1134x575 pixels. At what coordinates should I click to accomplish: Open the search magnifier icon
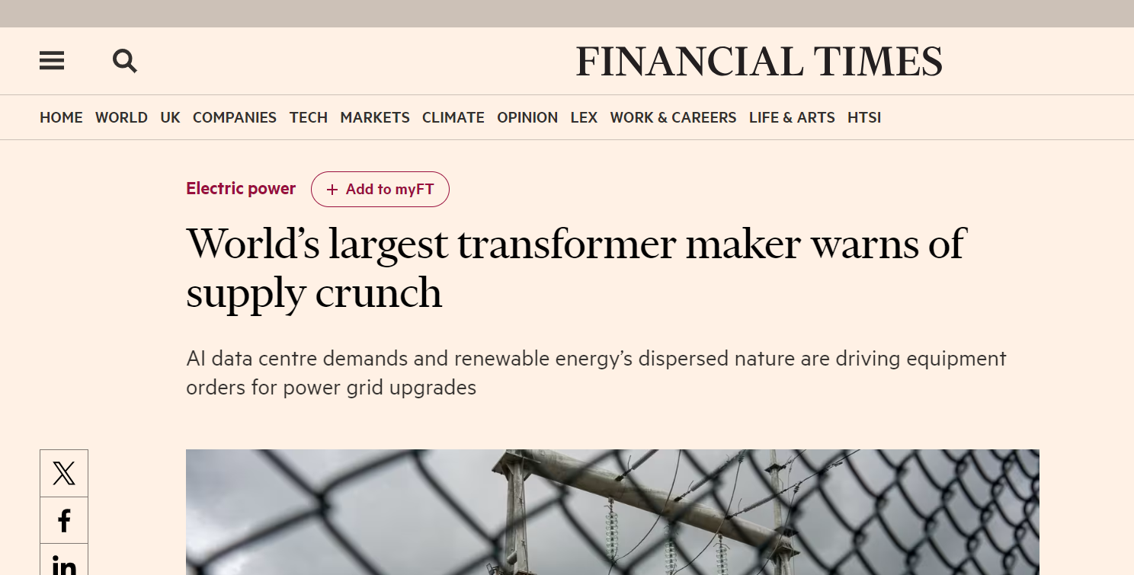(125, 61)
